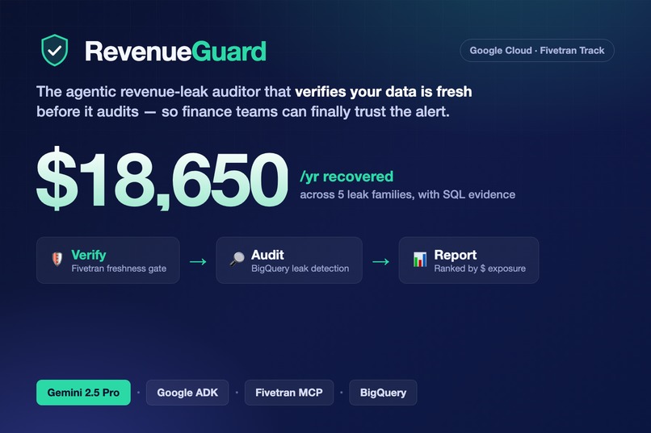Screen dimensions: 651x433
Task: Click 'so finance teams can finally trust the alert.'
Action: point(305,112)
